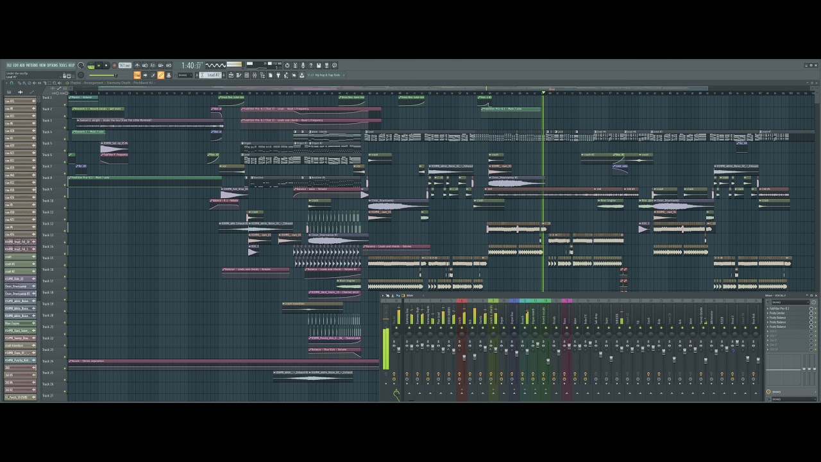Open the FILE menu
This screenshot has height=462, width=821.
coord(10,65)
